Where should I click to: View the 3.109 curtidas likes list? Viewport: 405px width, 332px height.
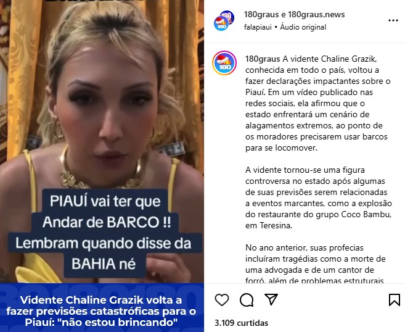coord(241,323)
